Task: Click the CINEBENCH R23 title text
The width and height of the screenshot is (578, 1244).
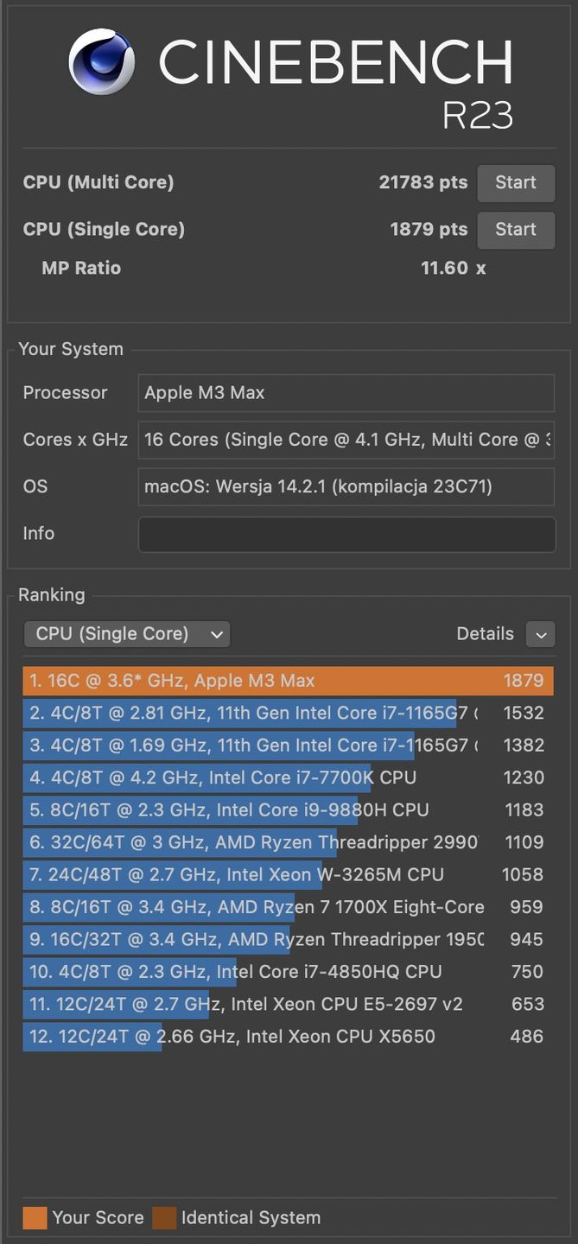Action: (335, 85)
